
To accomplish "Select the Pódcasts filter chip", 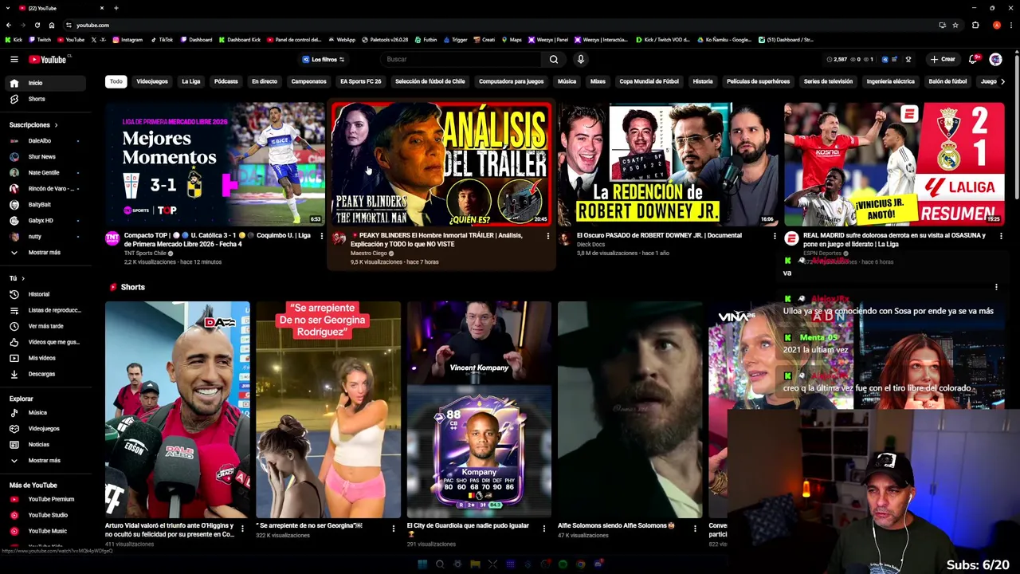I will click(x=226, y=81).
